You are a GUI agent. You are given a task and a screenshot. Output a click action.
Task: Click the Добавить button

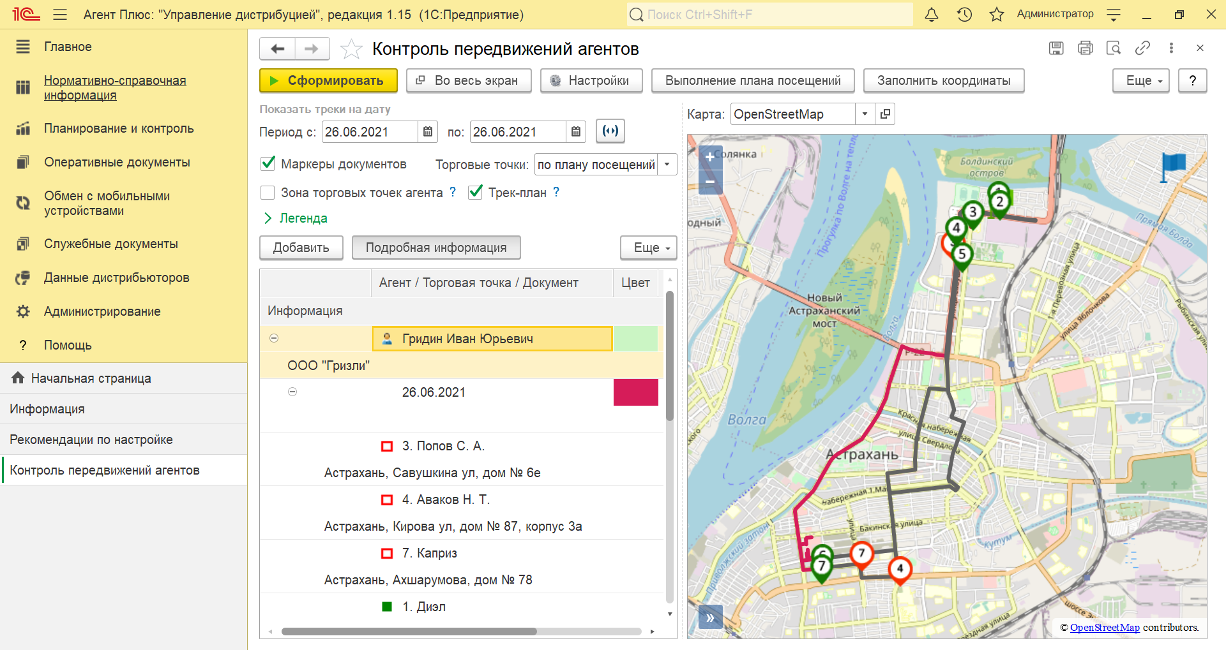pyautogui.click(x=301, y=247)
